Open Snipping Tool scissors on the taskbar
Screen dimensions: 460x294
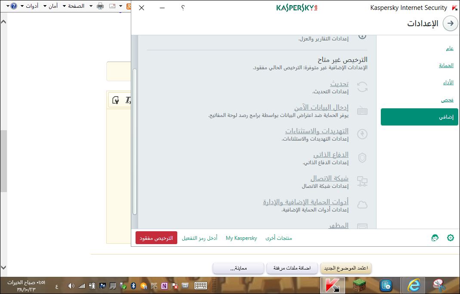(439, 285)
